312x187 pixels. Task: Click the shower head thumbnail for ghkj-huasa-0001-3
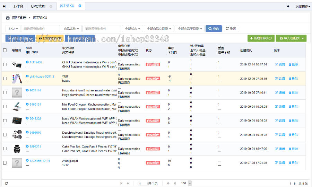click(x=17, y=79)
